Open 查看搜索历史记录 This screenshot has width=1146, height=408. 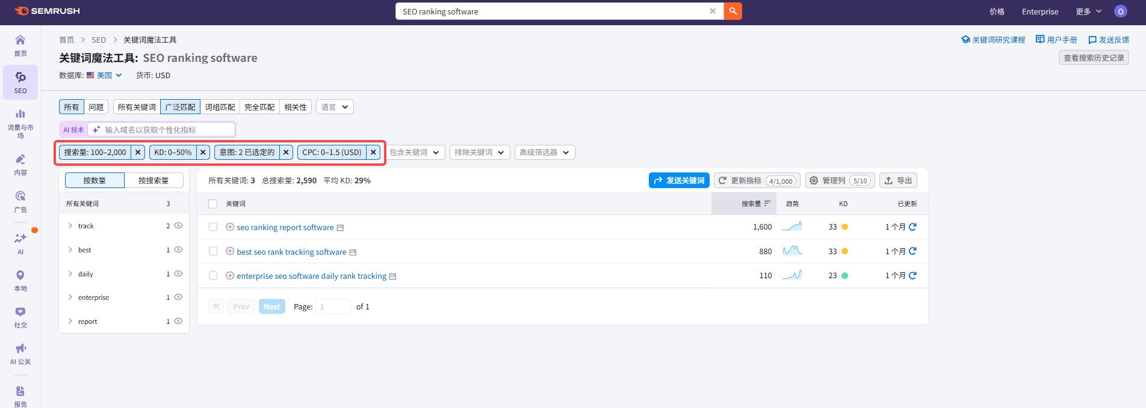tap(1094, 58)
